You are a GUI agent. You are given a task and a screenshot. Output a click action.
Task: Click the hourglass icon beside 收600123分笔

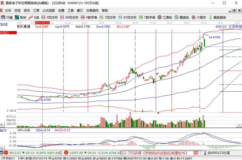click(205, 153)
